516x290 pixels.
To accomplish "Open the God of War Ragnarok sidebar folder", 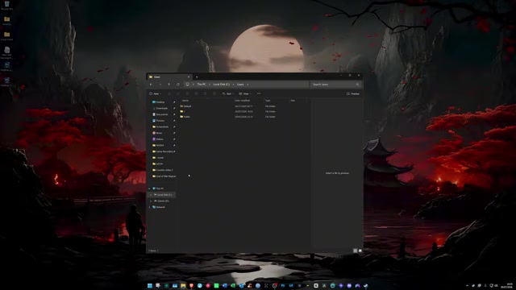I will pyautogui.click(x=164, y=176).
